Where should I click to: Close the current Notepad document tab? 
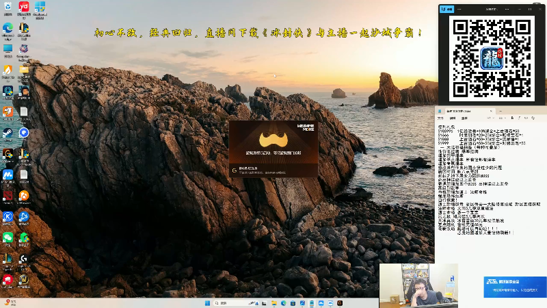pyautogui.click(x=491, y=111)
